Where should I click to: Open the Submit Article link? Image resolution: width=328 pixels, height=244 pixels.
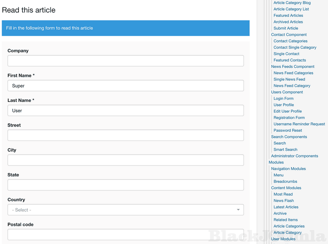[286, 28]
